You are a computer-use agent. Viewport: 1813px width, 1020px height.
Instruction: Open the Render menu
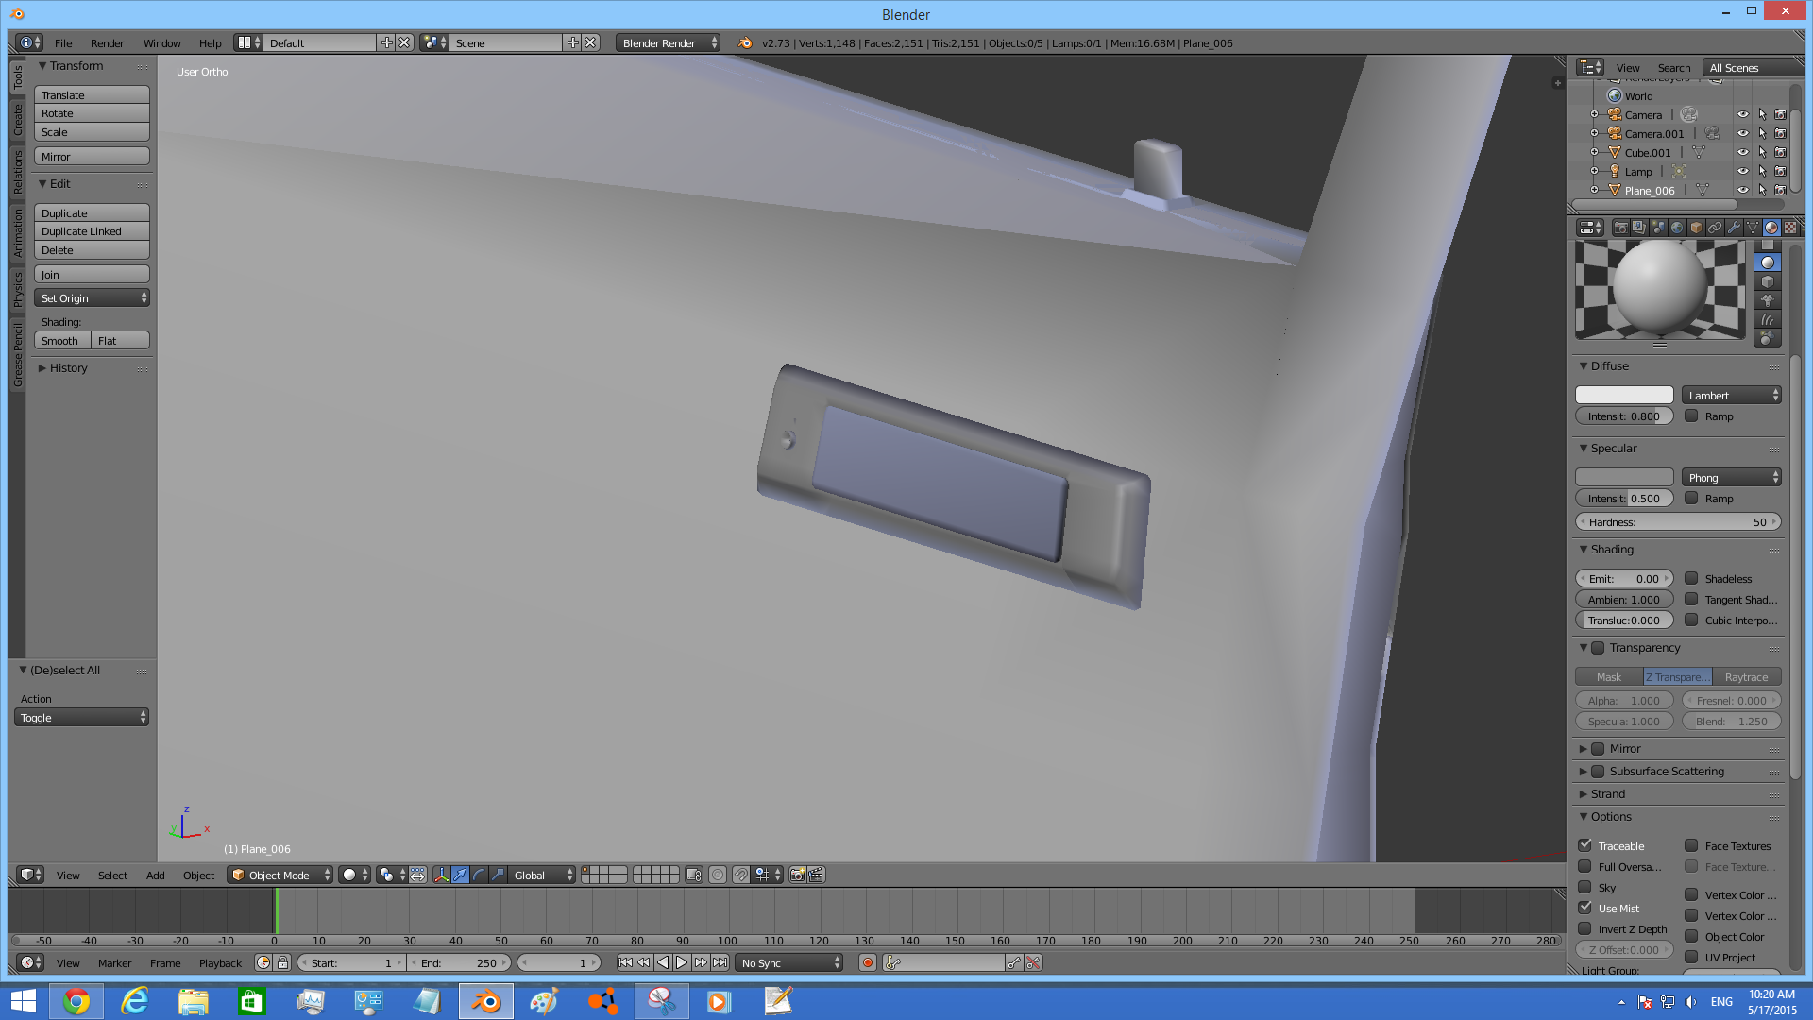107,43
